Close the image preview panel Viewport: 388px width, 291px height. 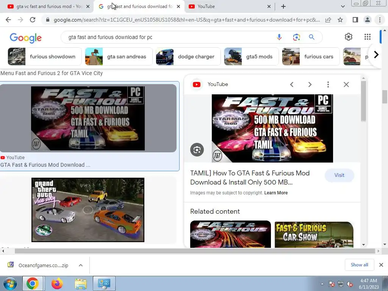[x=346, y=84]
